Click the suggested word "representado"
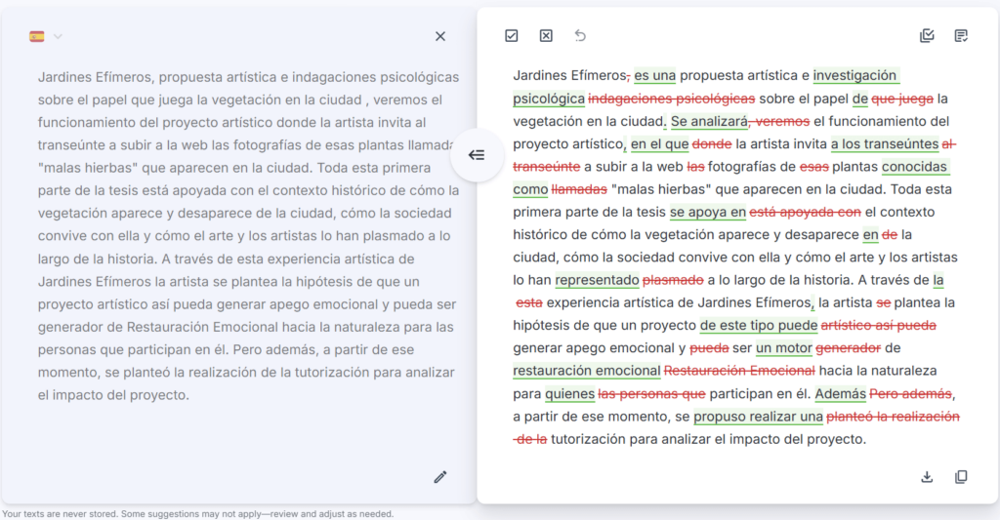Screen dimensions: 1000x520 pos(597,280)
